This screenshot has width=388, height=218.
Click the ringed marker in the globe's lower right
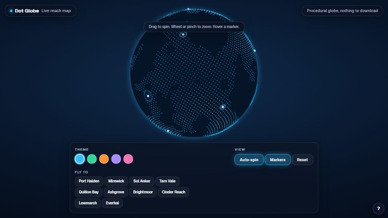[223, 107]
